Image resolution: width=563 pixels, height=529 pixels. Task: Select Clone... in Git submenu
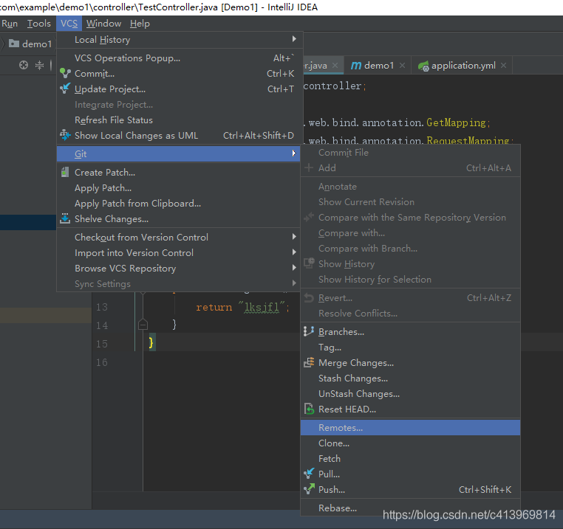[x=410, y=443]
